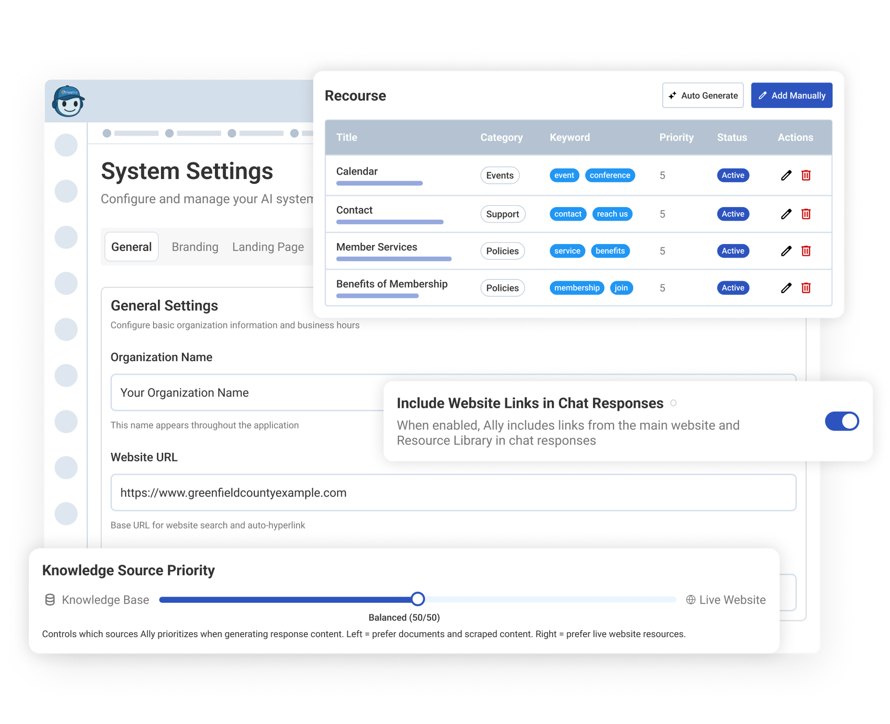Click the Policies tag in Benefits of Membership row
The height and width of the screenshot is (724, 890).
click(502, 288)
